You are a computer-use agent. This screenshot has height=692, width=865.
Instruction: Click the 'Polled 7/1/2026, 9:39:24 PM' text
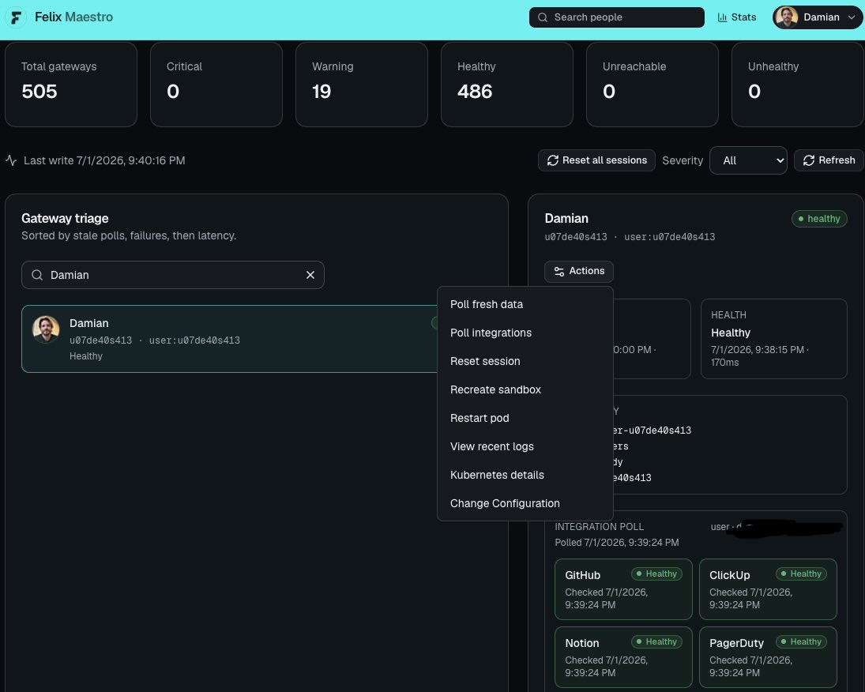coord(617,543)
